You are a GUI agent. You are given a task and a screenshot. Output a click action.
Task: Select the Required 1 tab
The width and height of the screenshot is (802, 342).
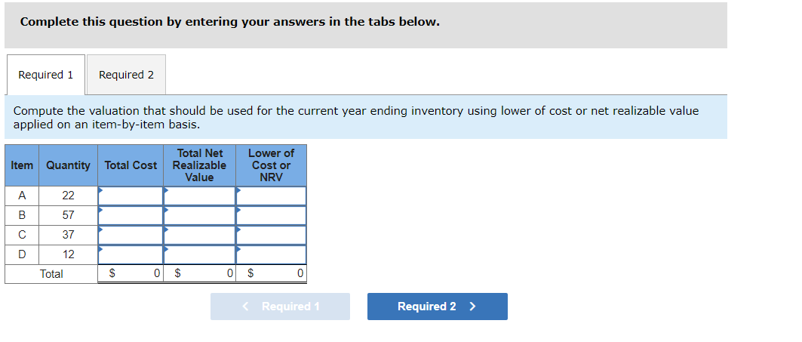point(45,75)
